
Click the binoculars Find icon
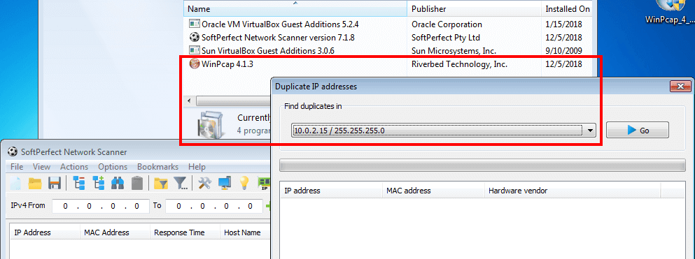[x=118, y=183]
